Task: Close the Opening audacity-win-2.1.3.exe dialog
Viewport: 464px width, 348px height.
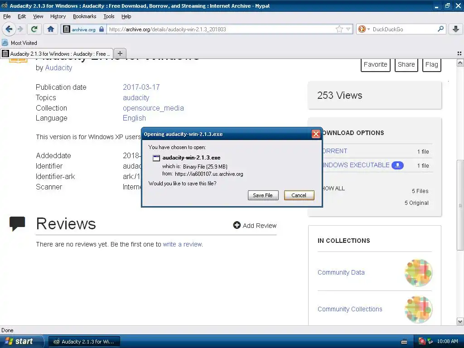Action: [x=316, y=134]
